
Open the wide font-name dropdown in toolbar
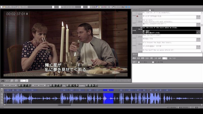(x=53, y=7)
